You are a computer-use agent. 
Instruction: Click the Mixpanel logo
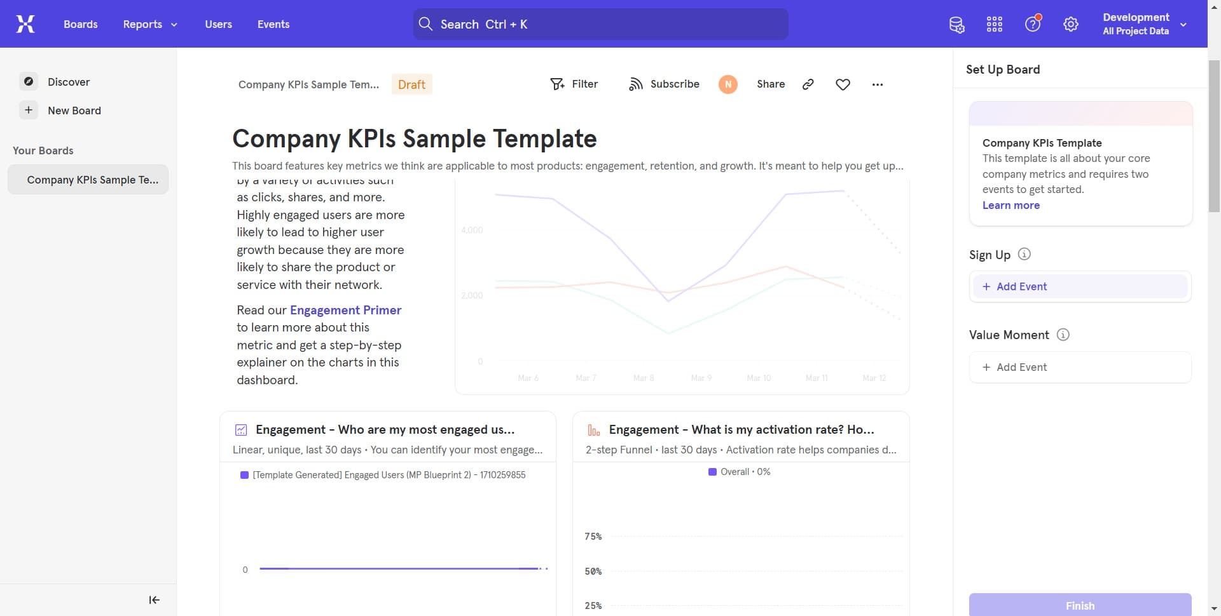pyautogui.click(x=25, y=23)
